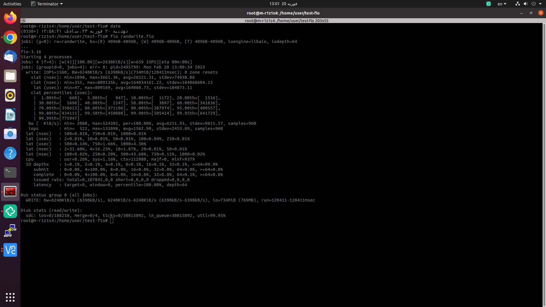
Task: Open the Activities overview
Action: (x=12, y=4)
